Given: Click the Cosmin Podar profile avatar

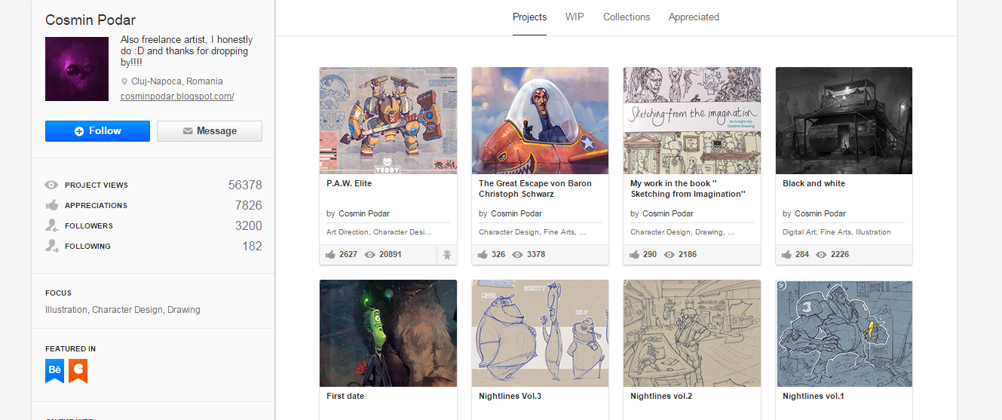Looking at the screenshot, I should coord(77,69).
